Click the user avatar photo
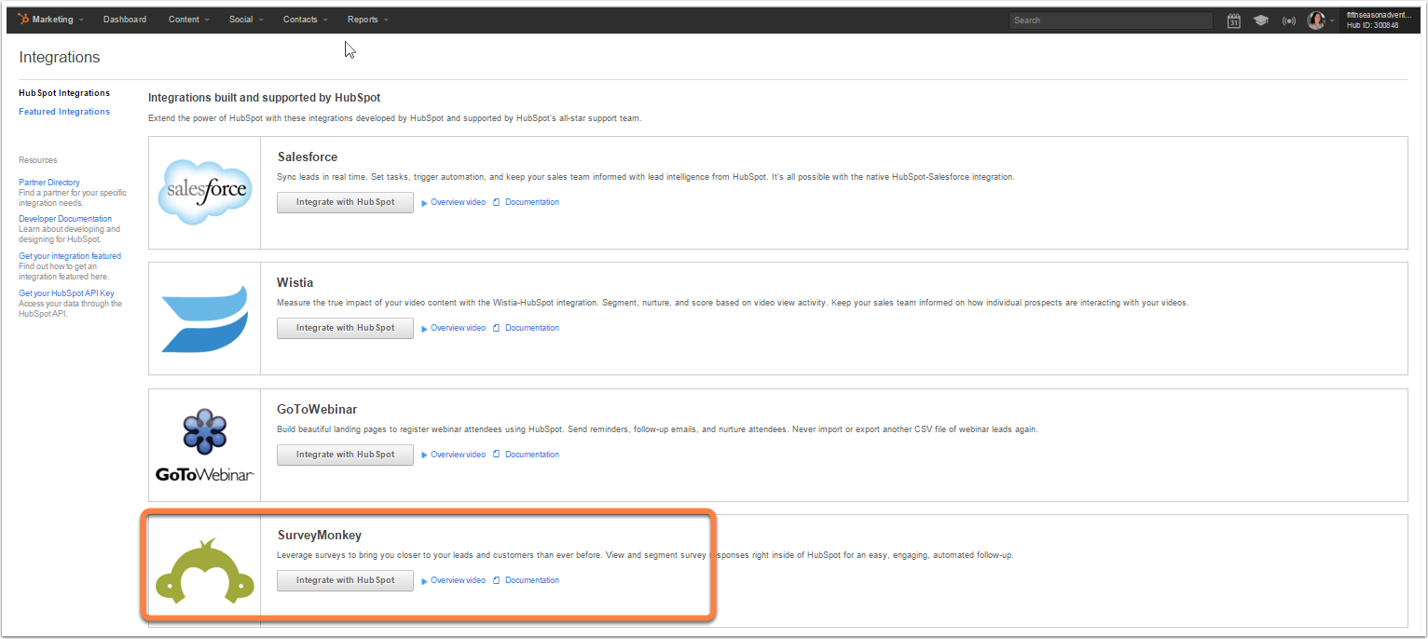Viewport: 1428px width, 639px height. (x=1316, y=20)
